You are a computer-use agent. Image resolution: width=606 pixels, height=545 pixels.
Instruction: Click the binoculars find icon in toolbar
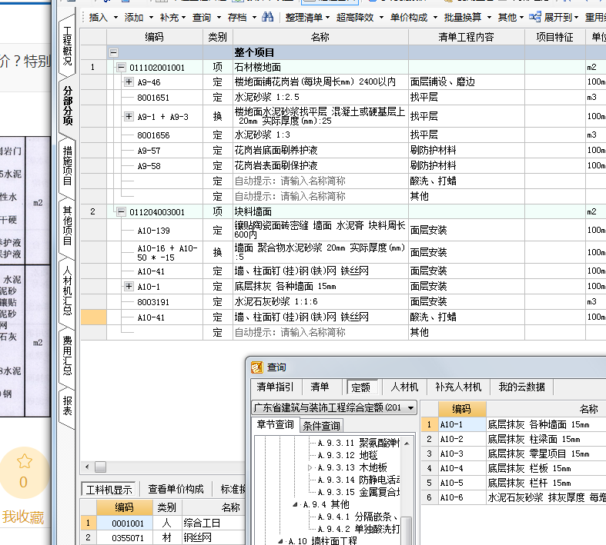coord(267,17)
